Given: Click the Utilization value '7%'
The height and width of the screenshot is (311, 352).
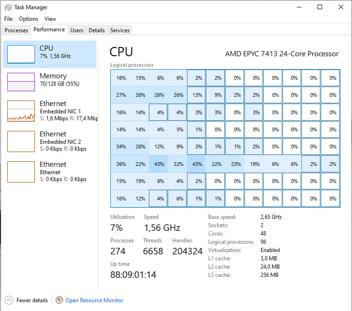Looking at the screenshot, I should 117,228.
